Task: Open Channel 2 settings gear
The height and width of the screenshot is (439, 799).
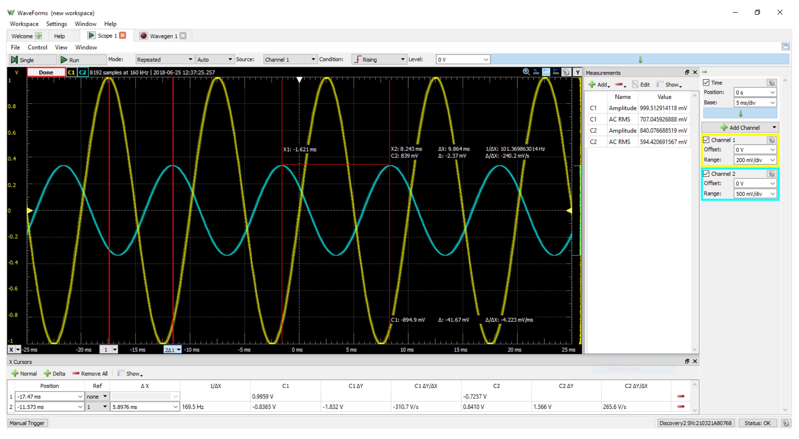Action: [771, 174]
